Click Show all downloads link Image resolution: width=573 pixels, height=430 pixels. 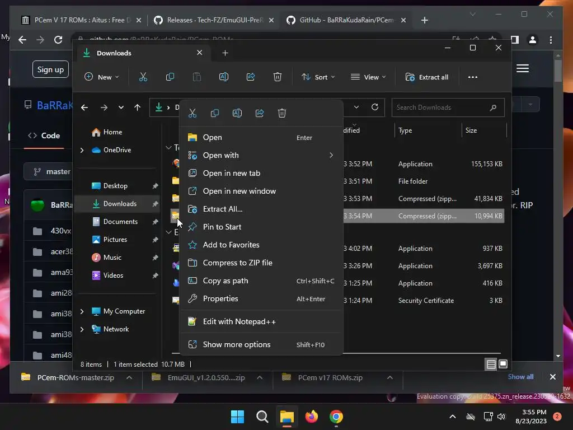(520, 377)
